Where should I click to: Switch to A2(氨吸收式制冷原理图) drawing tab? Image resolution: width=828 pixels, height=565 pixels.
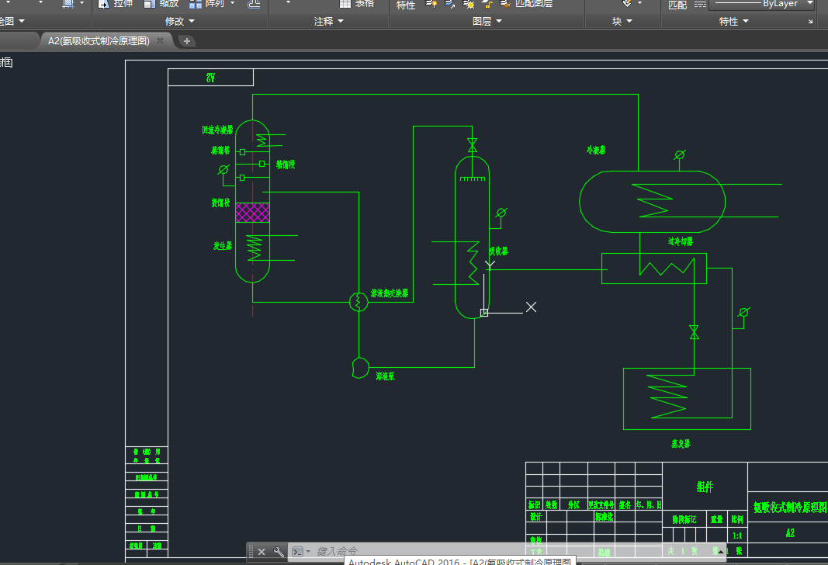tap(99, 40)
